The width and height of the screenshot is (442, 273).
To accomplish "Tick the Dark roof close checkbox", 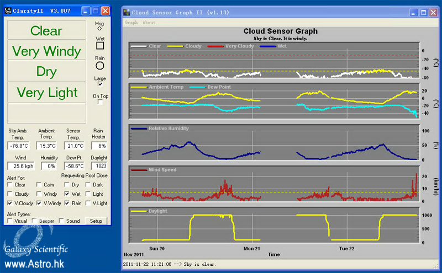I will click(89, 185).
